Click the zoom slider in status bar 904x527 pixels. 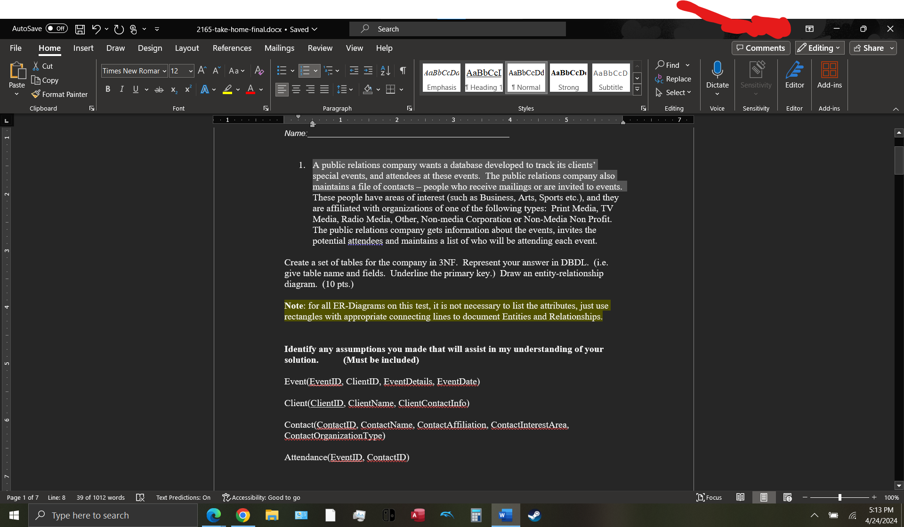(839, 497)
